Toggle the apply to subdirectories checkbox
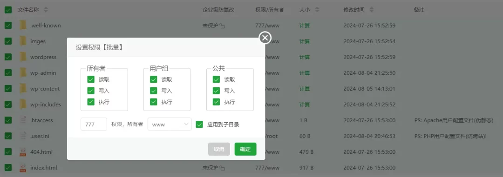503x177 pixels. point(199,124)
